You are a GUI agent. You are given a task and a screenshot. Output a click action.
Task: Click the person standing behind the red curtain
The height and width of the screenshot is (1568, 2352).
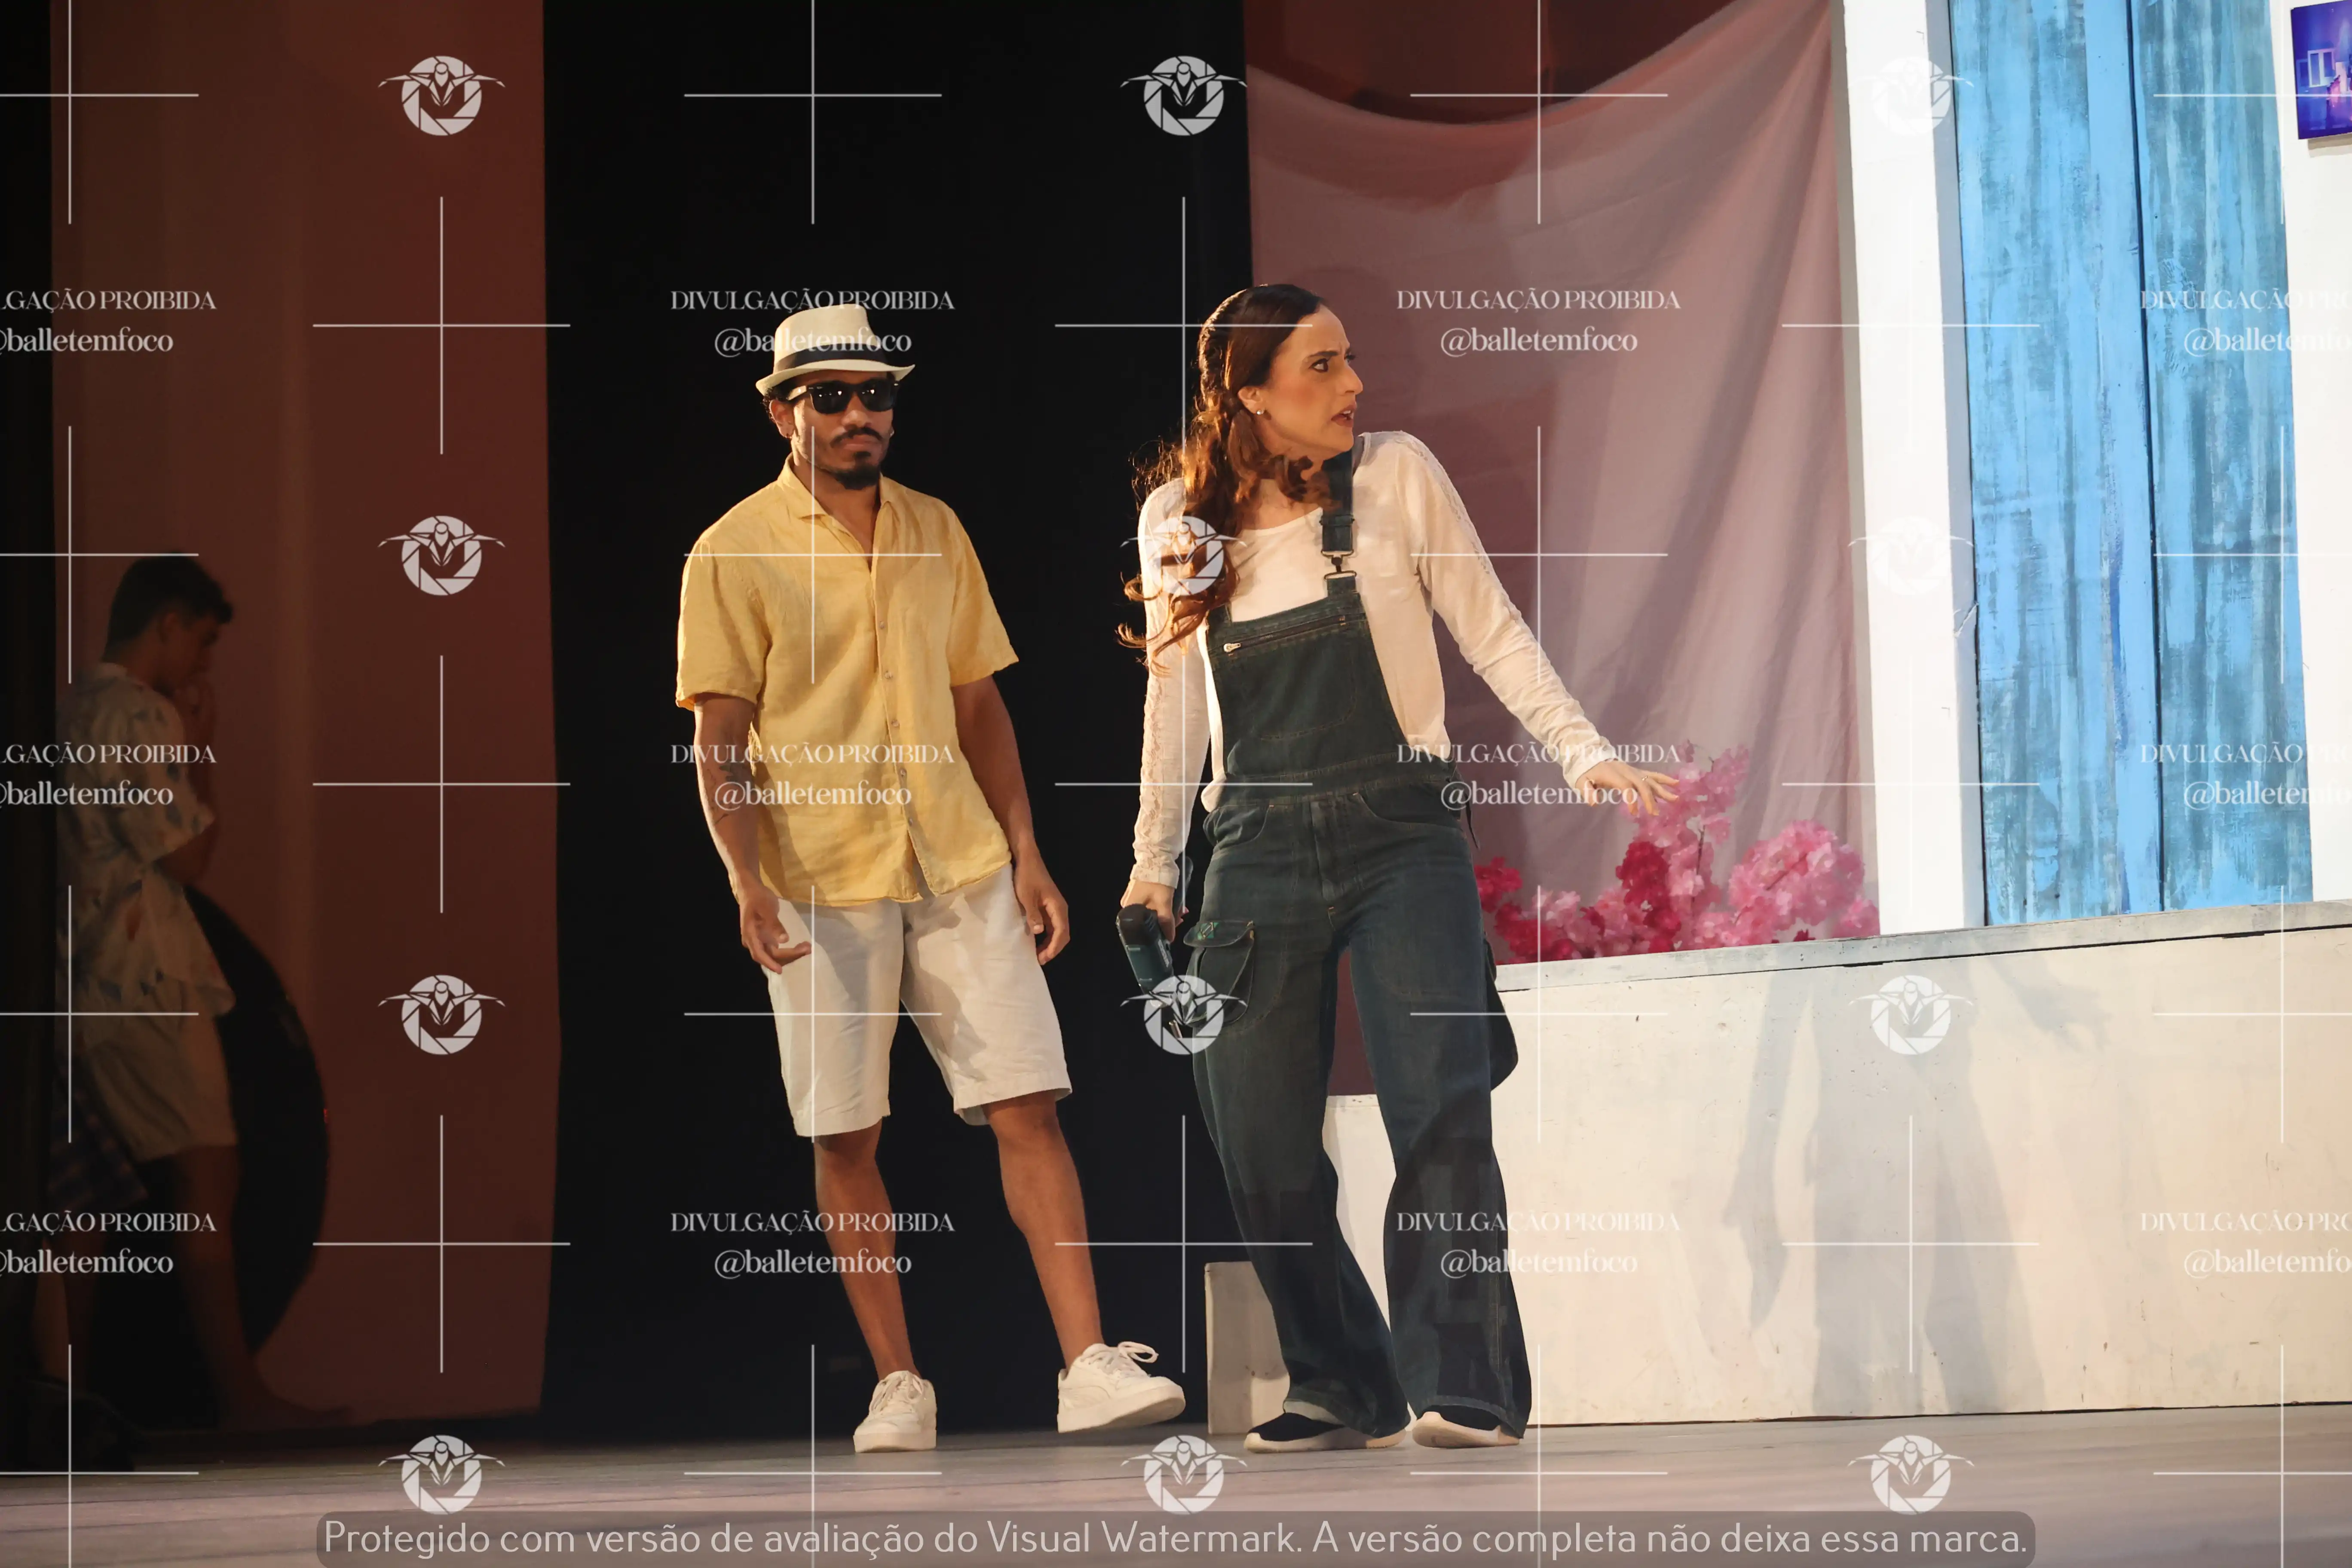(150, 880)
